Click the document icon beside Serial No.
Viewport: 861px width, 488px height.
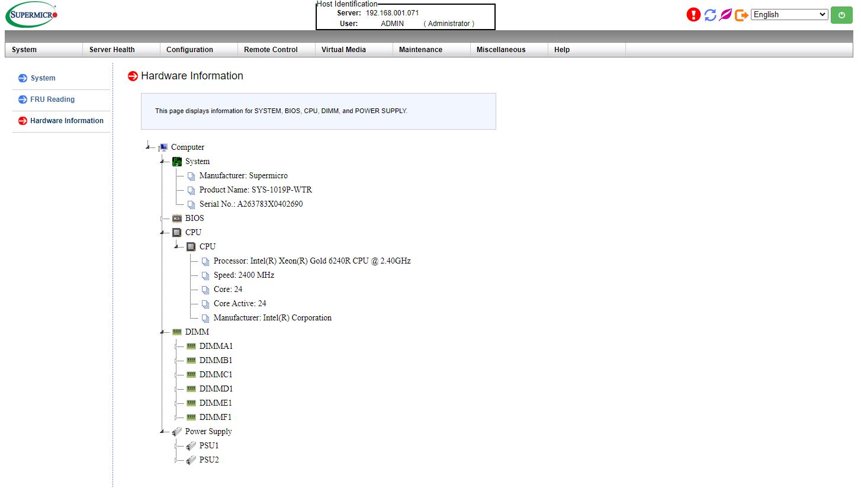[191, 204]
